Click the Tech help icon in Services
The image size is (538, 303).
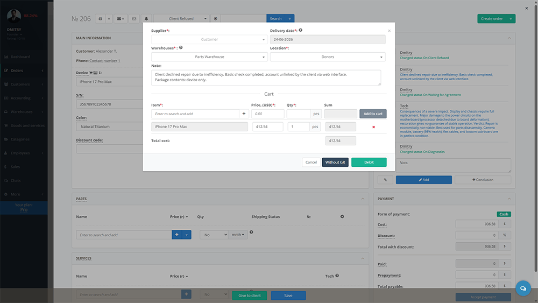click(337, 276)
